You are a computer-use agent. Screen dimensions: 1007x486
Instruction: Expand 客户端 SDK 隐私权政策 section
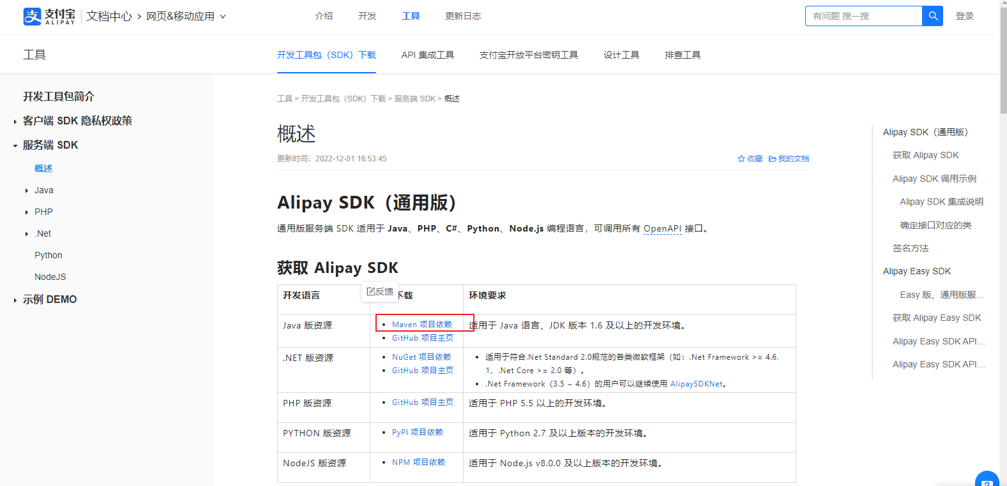pos(15,121)
